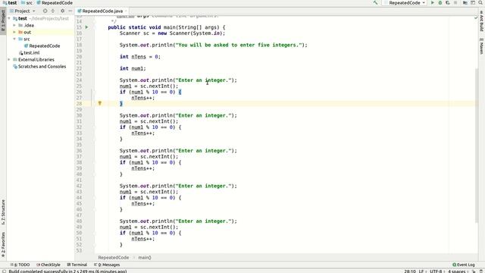Click the fold marker at line 26
The image size is (485, 273).
(95, 92)
